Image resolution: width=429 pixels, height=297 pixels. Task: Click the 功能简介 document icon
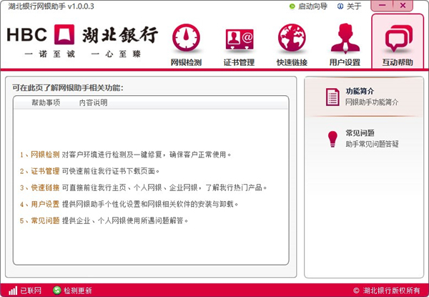point(332,97)
